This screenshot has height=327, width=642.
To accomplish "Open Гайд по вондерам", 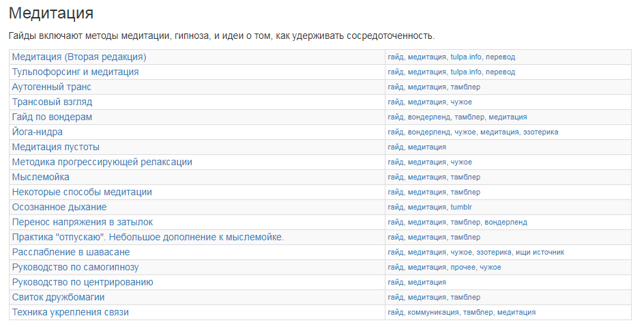I will coord(52,117).
